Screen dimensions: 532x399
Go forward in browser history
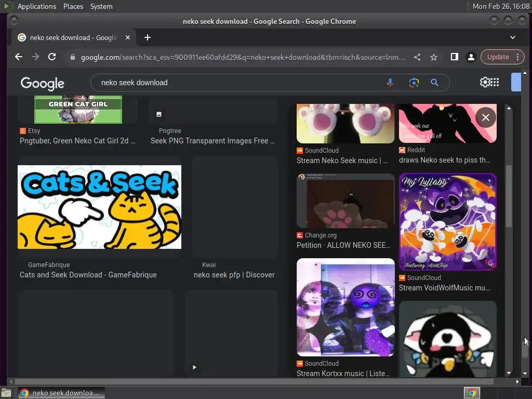(x=35, y=57)
